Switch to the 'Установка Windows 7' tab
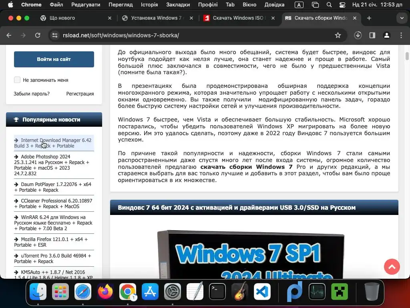Screen dimensions: 410x308 pos(157,18)
